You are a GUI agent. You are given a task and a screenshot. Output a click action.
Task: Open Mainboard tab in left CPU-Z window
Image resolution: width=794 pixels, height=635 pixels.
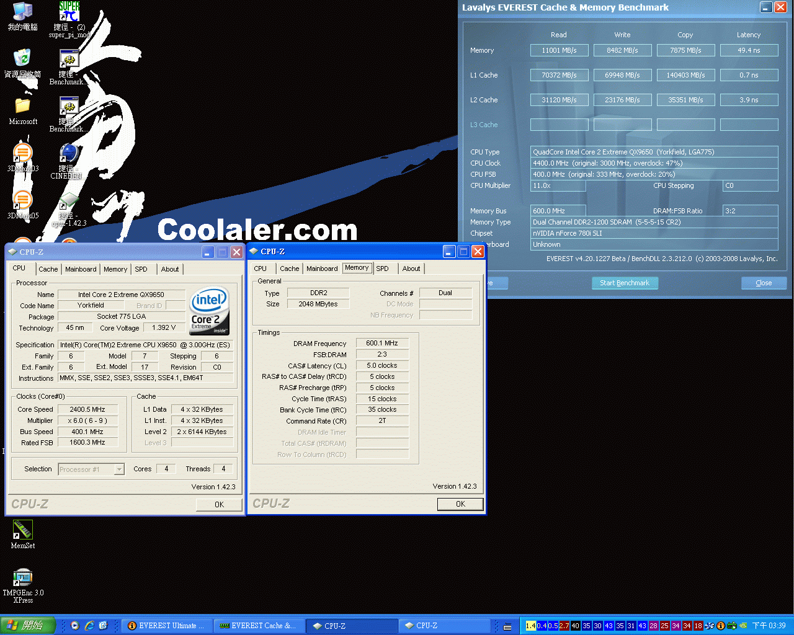(x=81, y=269)
